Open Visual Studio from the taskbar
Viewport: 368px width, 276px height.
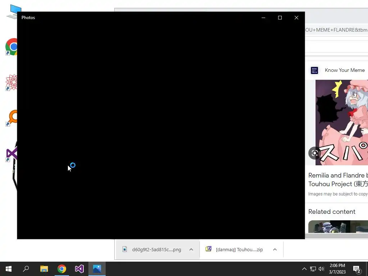pos(79,269)
